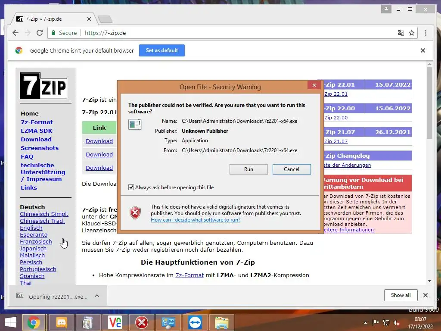The width and height of the screenshot is (441, 331).
Task: Cancel the security warning
Action: click(x=292, y=169)
